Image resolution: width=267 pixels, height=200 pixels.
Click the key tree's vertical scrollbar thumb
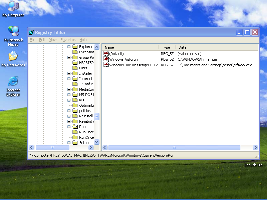click(96, 117)
